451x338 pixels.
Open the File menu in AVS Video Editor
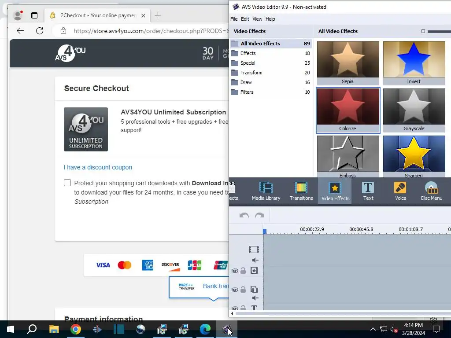pos(234,19)
